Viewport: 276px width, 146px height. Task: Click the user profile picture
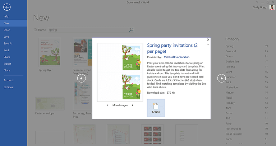272,8
